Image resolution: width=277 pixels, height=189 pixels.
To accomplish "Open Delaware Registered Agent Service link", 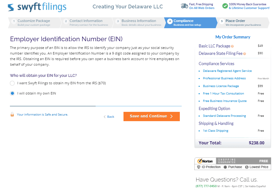I will [x=227, y=71].
